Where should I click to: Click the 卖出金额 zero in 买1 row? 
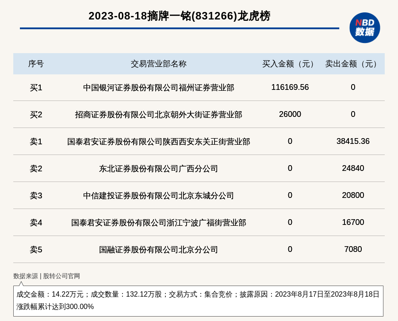click(x=353, y=87)
